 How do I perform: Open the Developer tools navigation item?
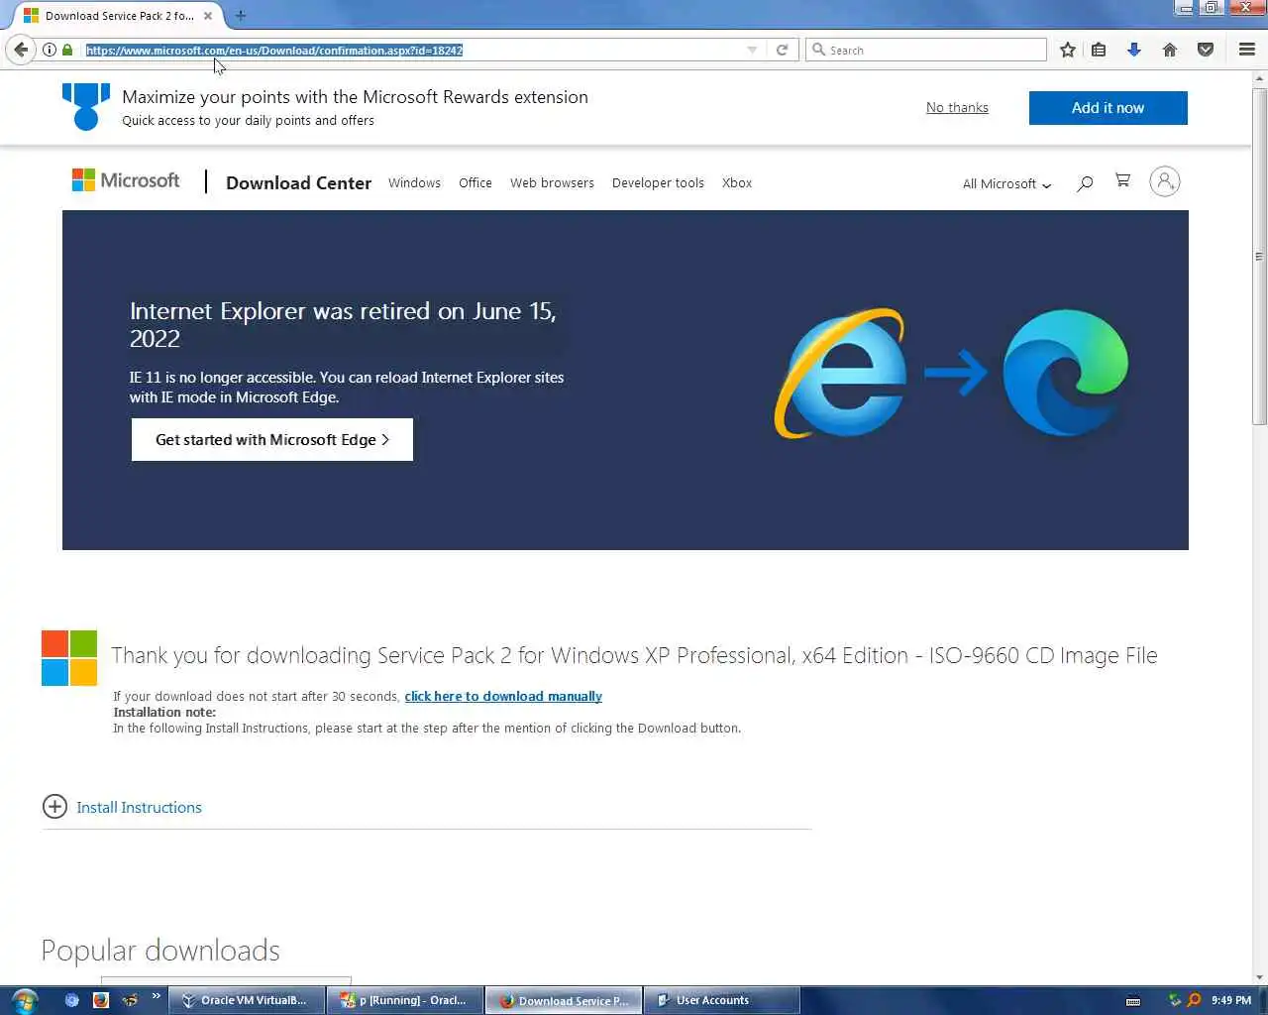tap(658, 182)
